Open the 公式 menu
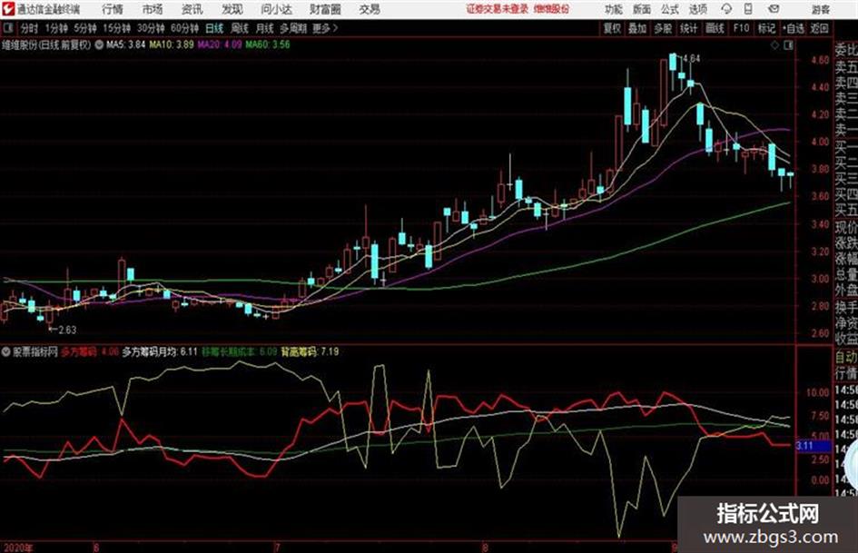Screen dimensions: 858x553 (670, 9)
